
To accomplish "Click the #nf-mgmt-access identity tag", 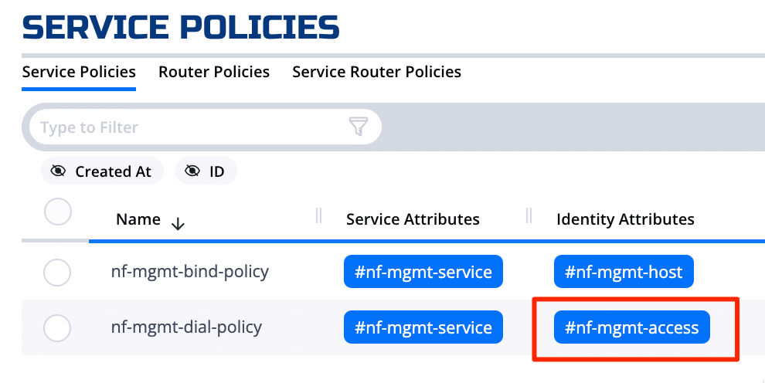I will [631, 327].
